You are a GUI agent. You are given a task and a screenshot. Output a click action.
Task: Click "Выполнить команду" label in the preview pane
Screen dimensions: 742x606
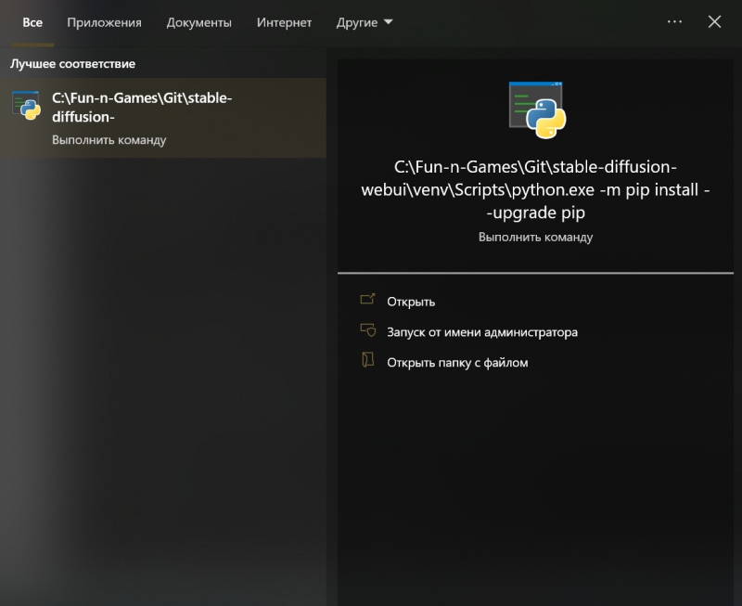535,237
